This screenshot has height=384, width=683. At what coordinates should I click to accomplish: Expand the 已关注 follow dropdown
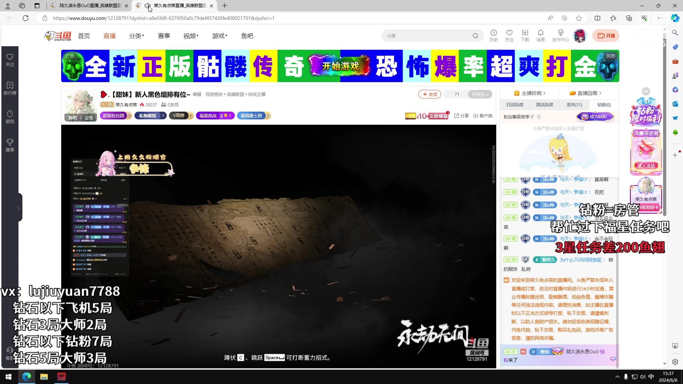click(x=480, y=94)
